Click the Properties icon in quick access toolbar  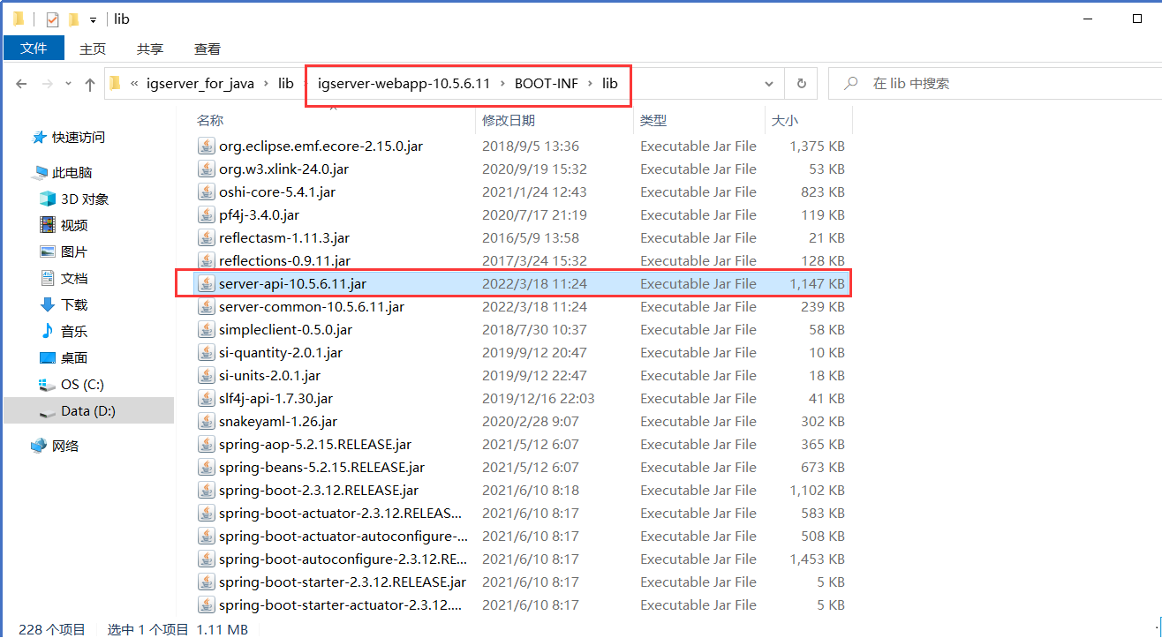point(52,19)
